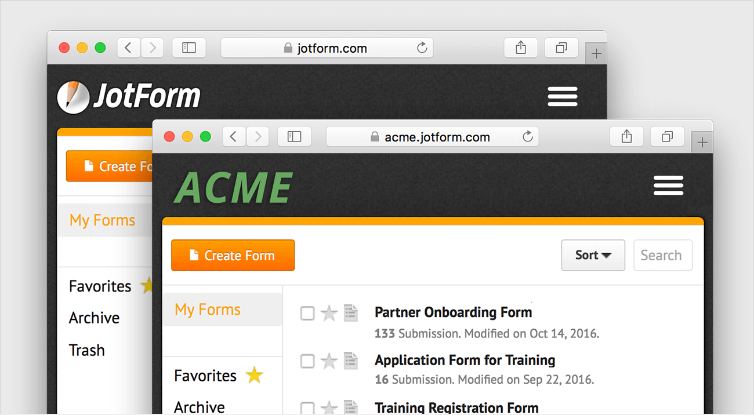Go back in the acme.jotform.com window
Viewport: 754px width, 415px height.
[x=234, y=137]
